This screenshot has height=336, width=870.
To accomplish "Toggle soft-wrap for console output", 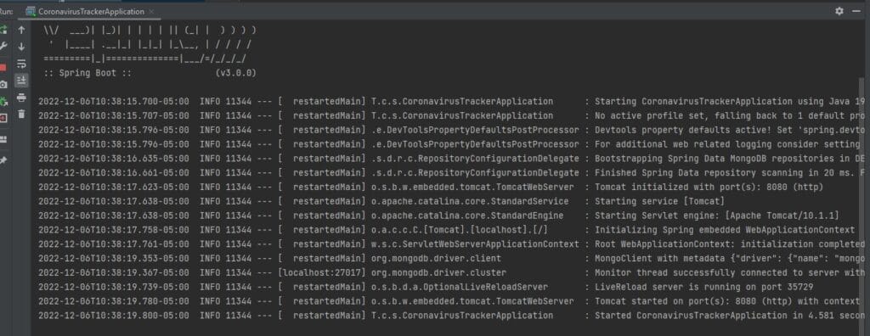I will point(21,64).
